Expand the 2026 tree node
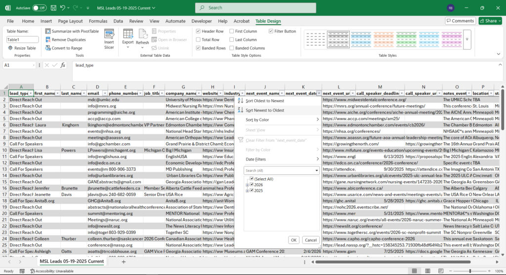506x275 pixels. pos(247,185)
